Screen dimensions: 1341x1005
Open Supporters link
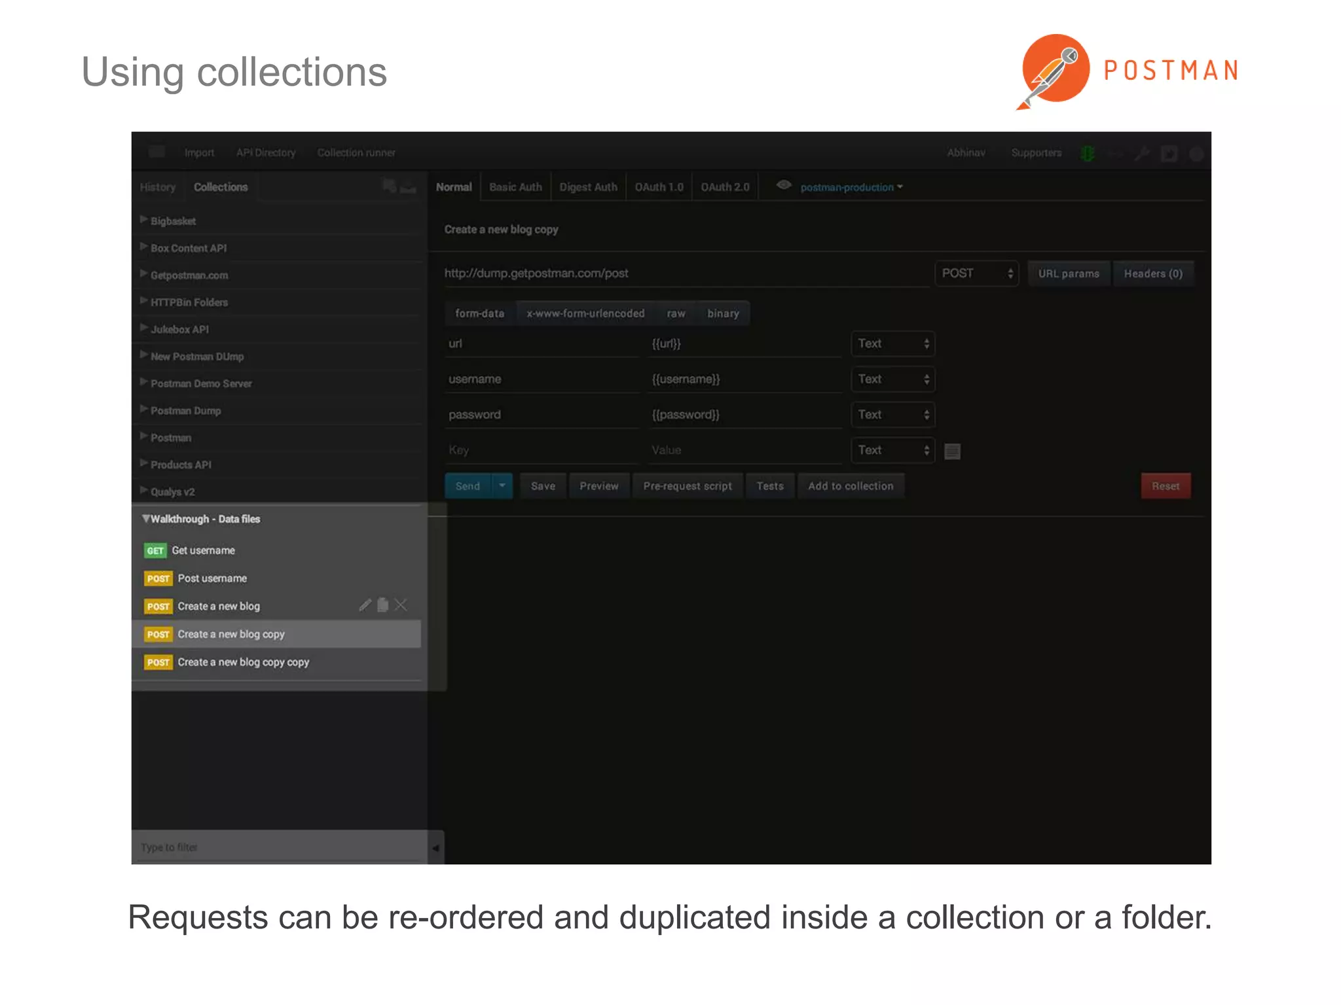1037,152
